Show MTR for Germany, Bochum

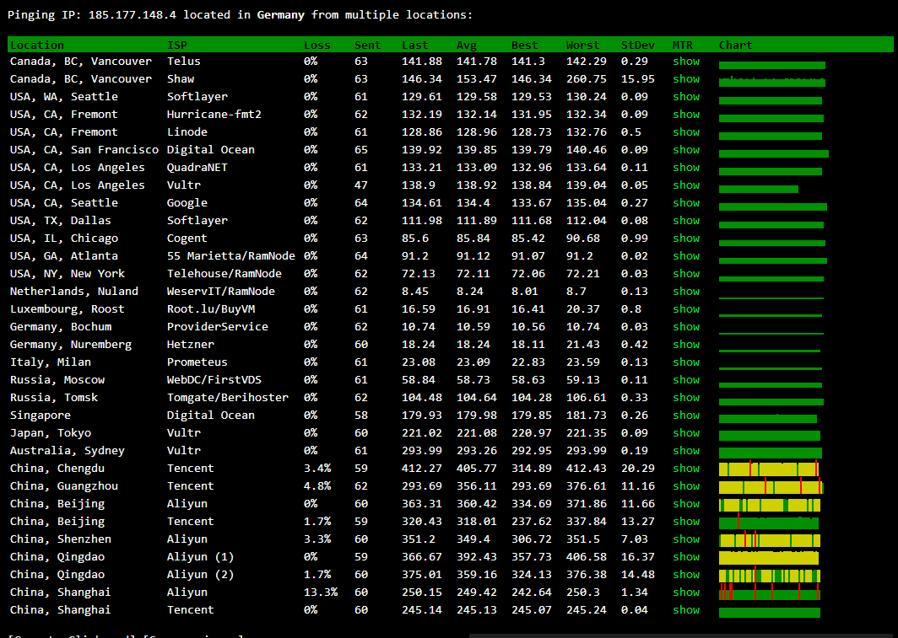[686, 327]
